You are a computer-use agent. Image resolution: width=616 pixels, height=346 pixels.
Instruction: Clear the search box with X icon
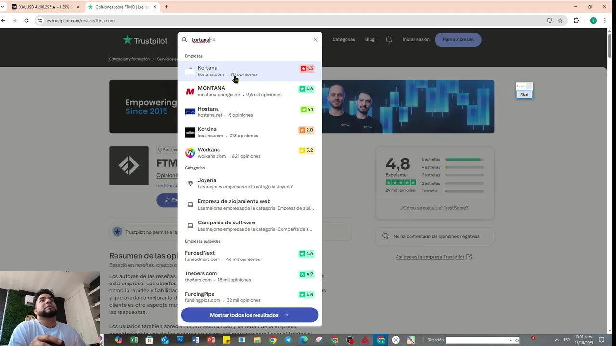[316, 40]
